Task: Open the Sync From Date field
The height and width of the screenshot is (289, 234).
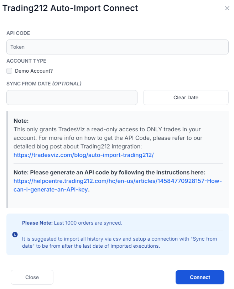Action: pyautogui.click(x=72, y=98)
